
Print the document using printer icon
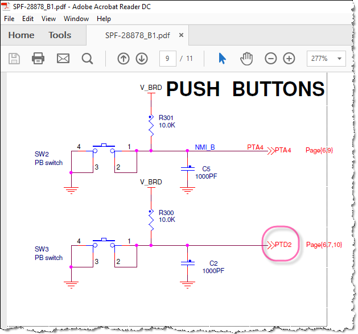tap(38, 59)
